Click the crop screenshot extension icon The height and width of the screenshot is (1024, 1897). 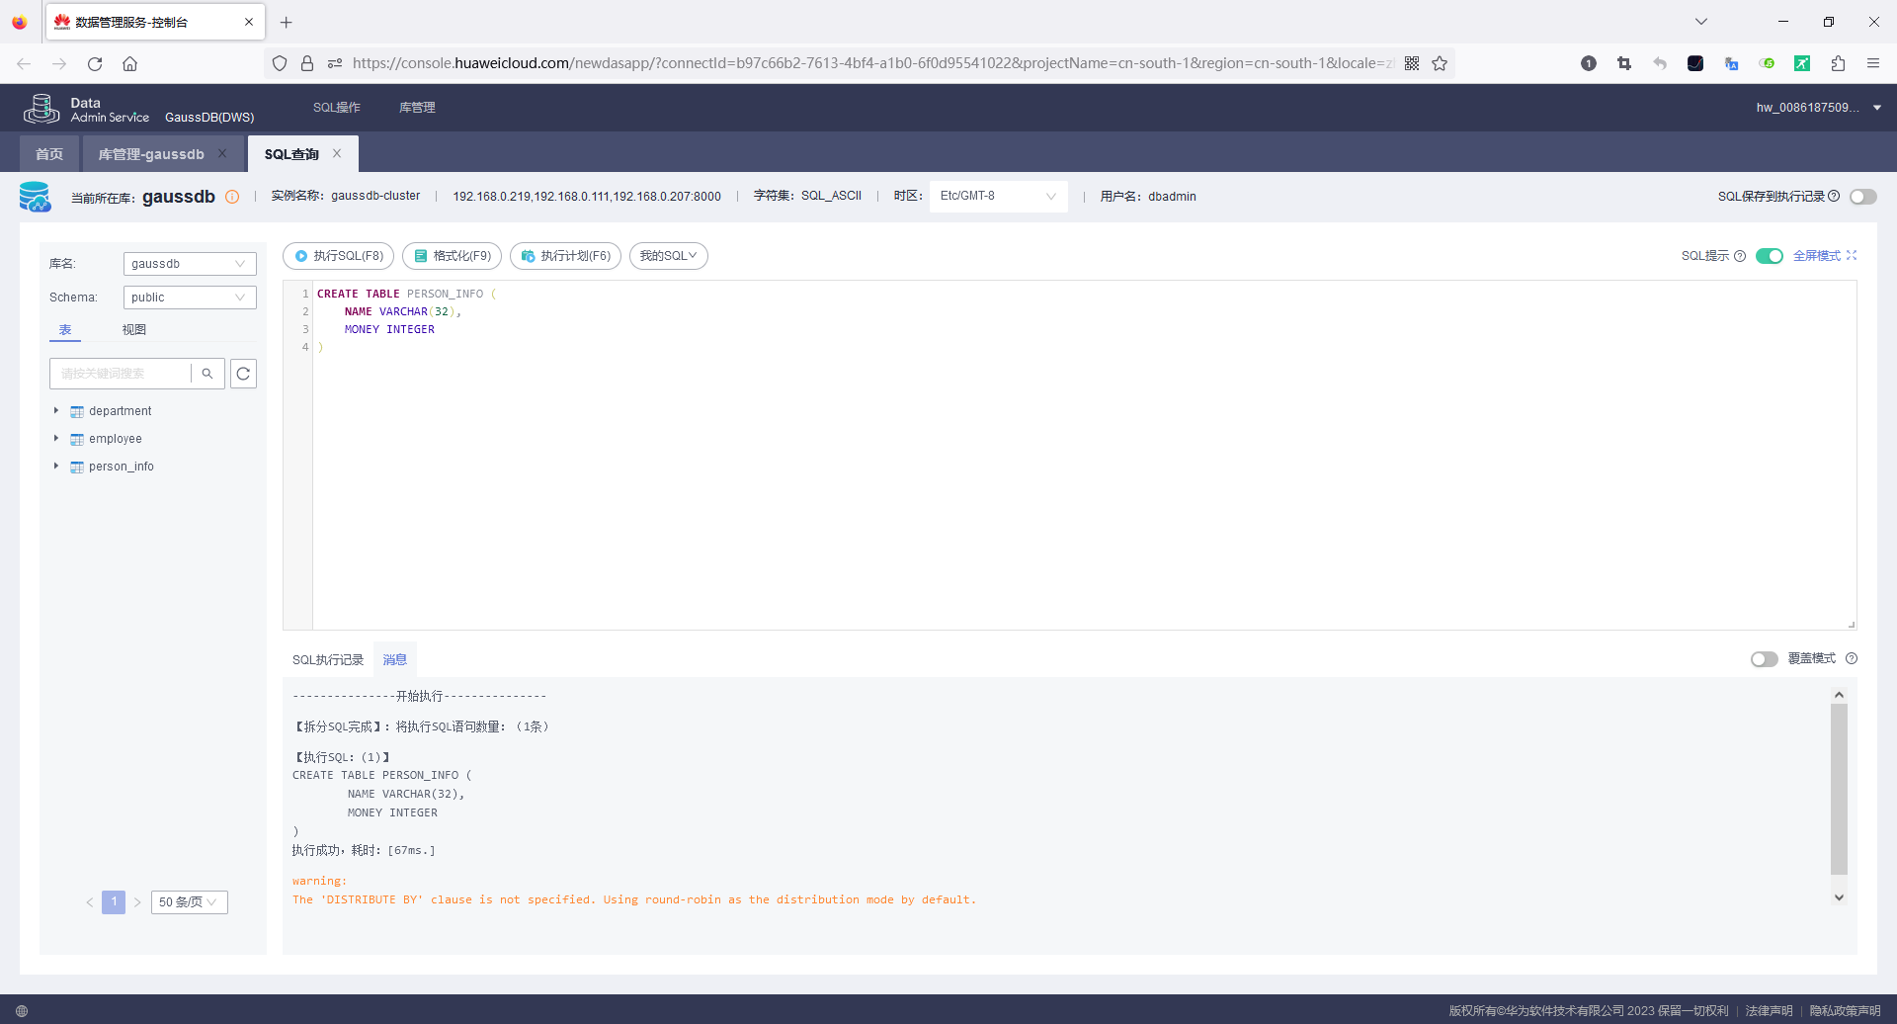coord(1624,63)
